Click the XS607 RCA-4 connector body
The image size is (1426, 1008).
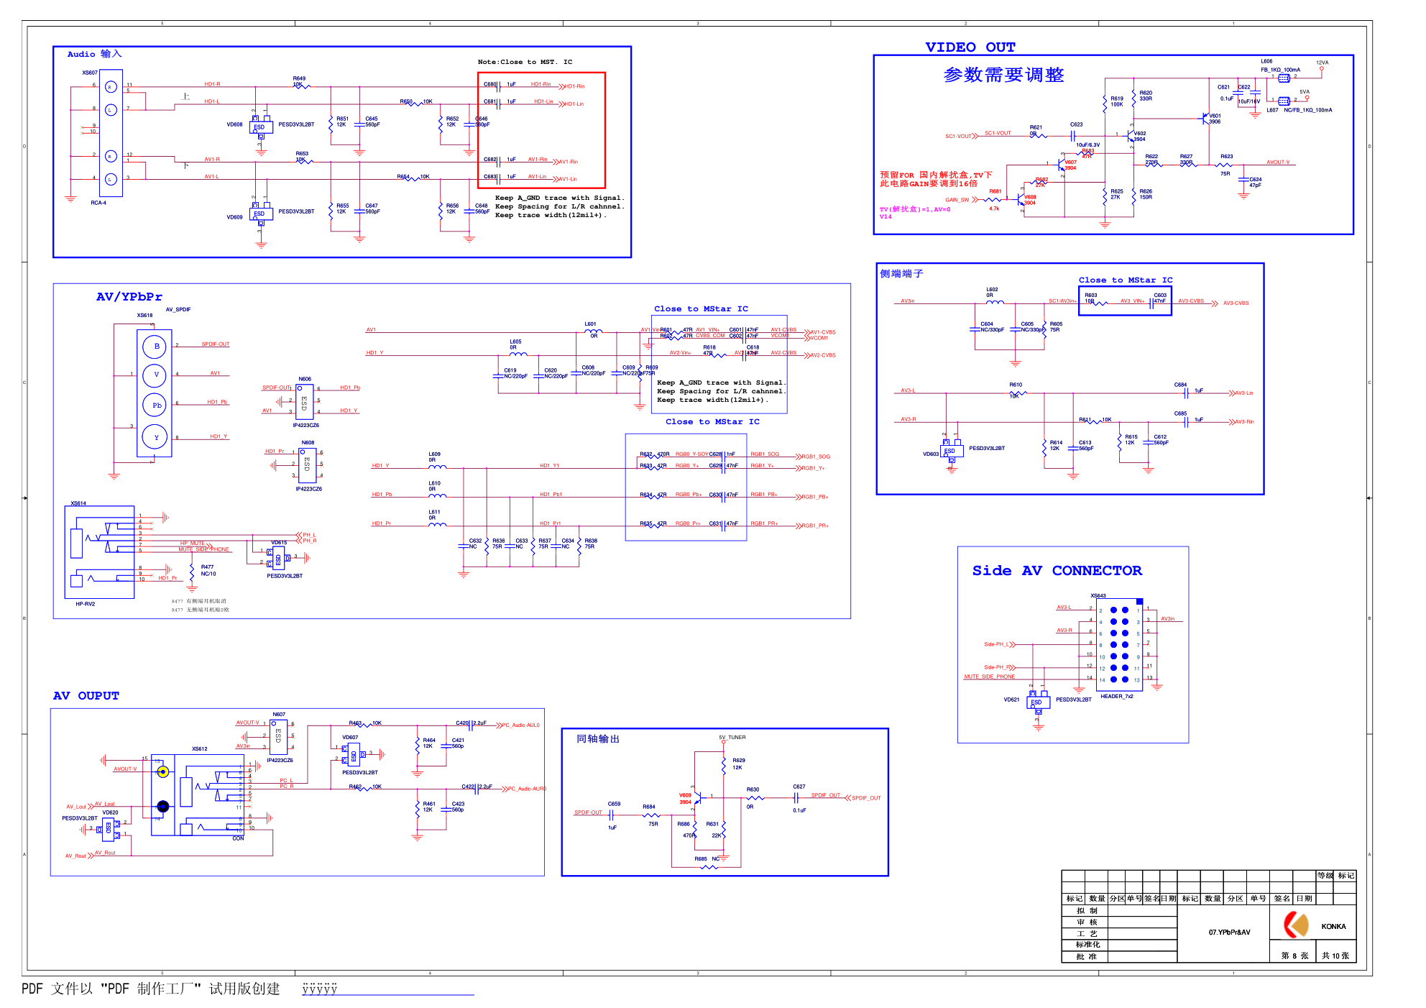pos(111,134)
